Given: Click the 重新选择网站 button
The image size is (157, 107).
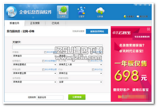Looking at the screenshot, I should pyautogui.click(x=97, y=32).
